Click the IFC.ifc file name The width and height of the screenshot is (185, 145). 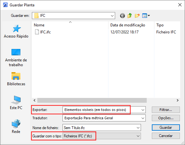coord(45,32)
